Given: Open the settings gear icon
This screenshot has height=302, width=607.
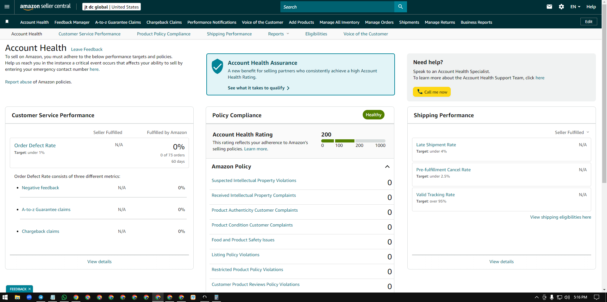Looking at the screenshot, I should pos(561,7).
